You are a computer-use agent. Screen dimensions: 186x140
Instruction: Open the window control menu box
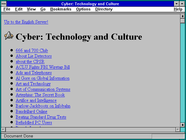(x=4, y=4)
